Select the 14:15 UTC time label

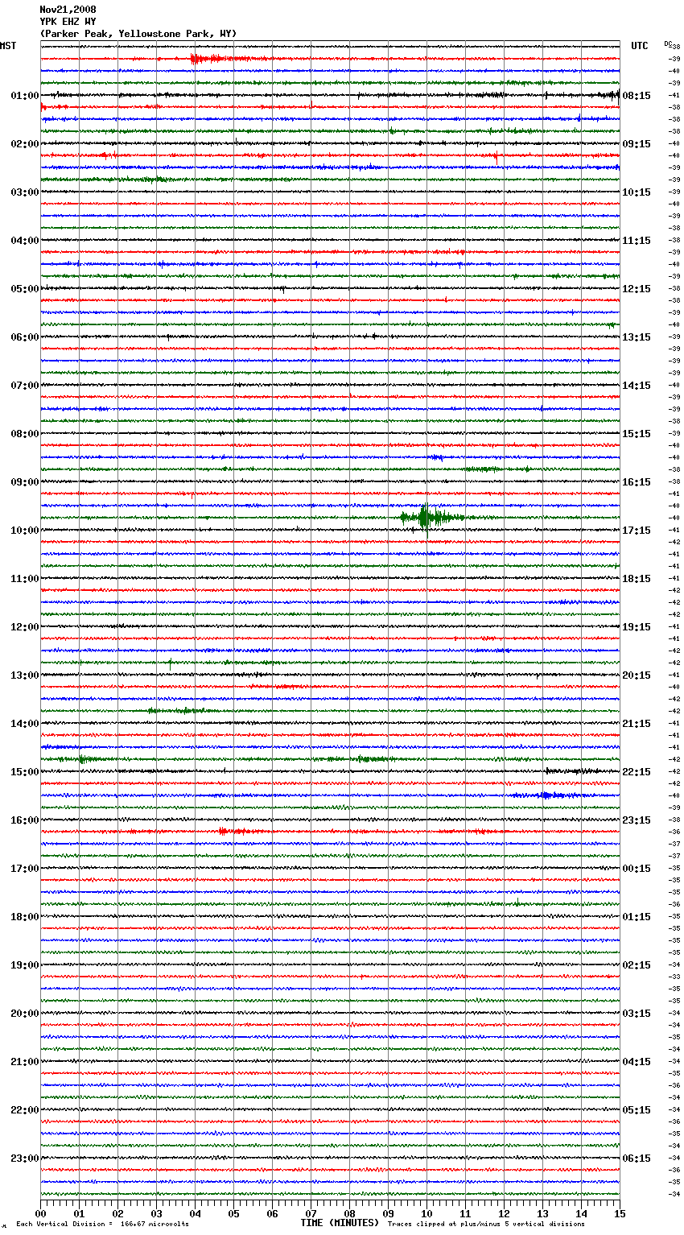pyautogui.click(x=637, y=386)
